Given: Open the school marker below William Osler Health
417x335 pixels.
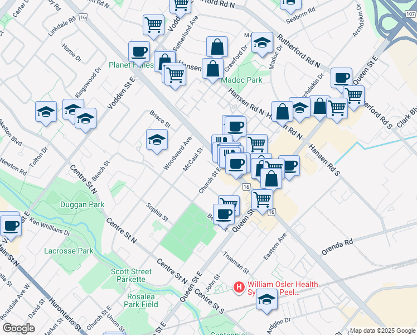Looking at the screenshot, I should [x=267, y=300].
